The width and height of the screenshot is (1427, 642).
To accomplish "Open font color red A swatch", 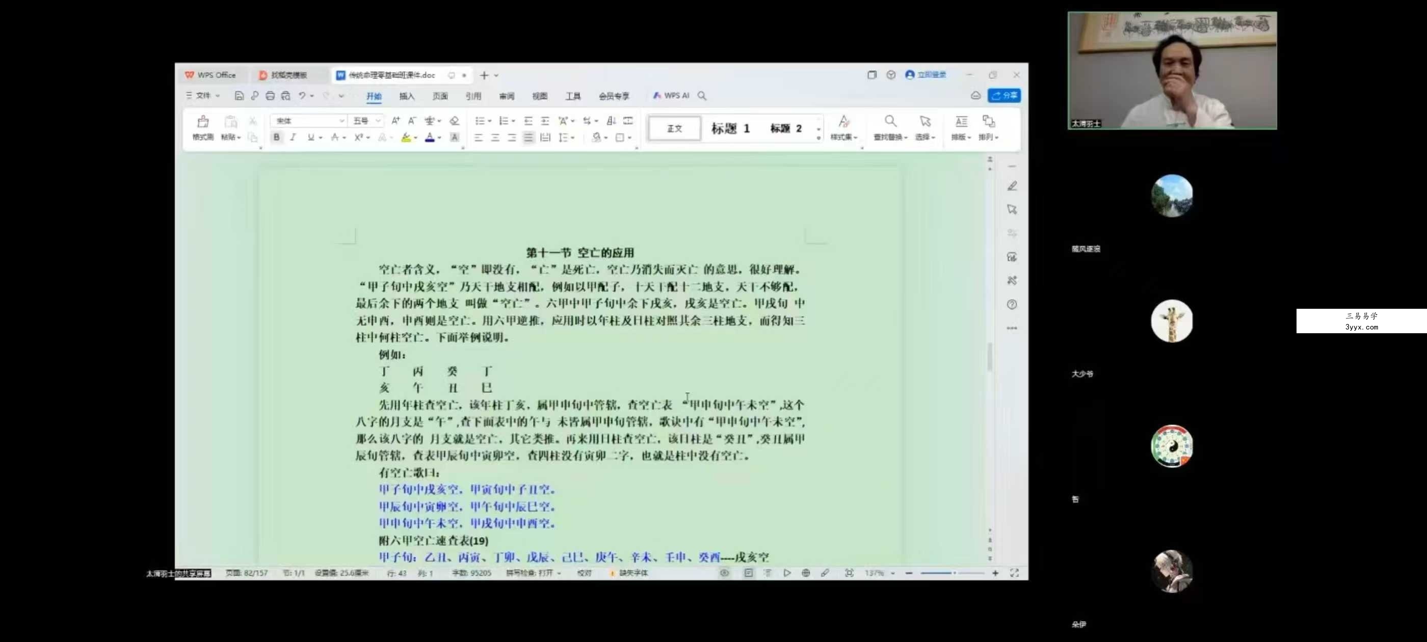I will [x=429, y=138].
